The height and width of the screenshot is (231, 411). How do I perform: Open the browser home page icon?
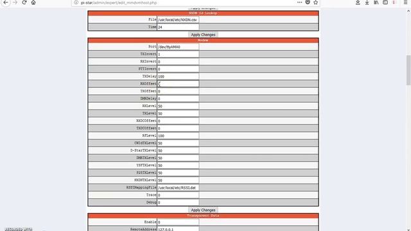point(33,3)
